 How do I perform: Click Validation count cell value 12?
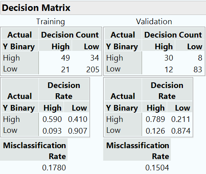(x=169, y=69)
